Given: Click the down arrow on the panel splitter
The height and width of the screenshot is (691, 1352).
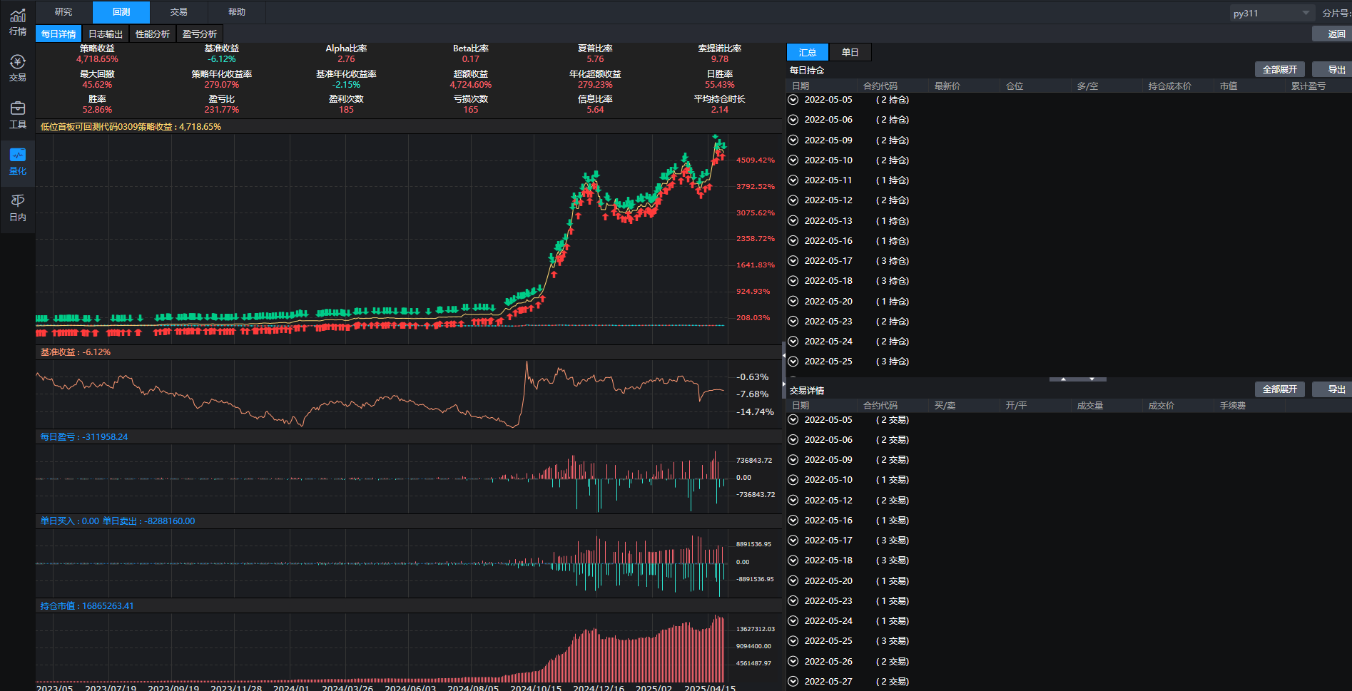Looking at the screenshot, I should (x=1092, y=379).
